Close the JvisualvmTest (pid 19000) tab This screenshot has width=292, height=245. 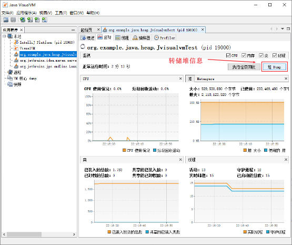(x=203, y=30)
